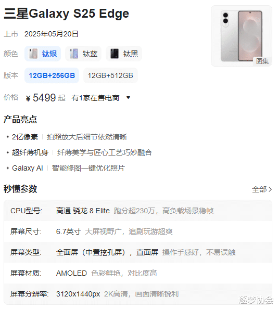Select the 钛蓝 color option
The width and height of the screenshot is (278, 310).
[x=83, y=54]
